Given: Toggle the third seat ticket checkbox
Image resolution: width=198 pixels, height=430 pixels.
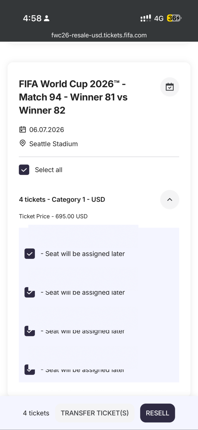Looking at the screenshot, I should [30, 331].
